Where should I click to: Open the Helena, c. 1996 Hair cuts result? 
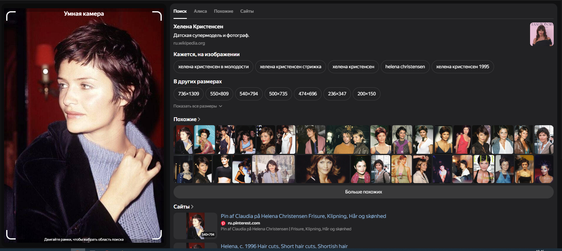[284, 246]
